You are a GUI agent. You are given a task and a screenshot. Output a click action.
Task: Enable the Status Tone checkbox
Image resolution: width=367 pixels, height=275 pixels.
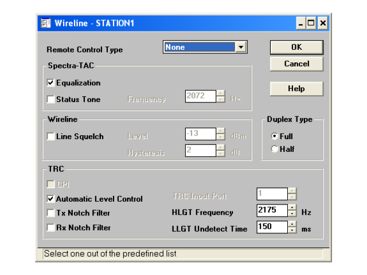coord(51,100)
